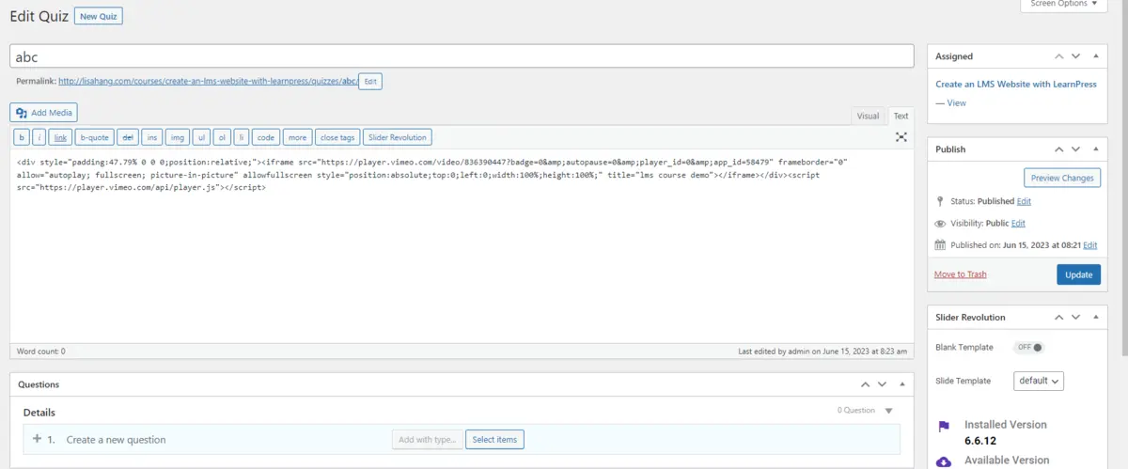Click Move to Trash link
Screen dimensions: 1128x469
click(x=961, y=274)
